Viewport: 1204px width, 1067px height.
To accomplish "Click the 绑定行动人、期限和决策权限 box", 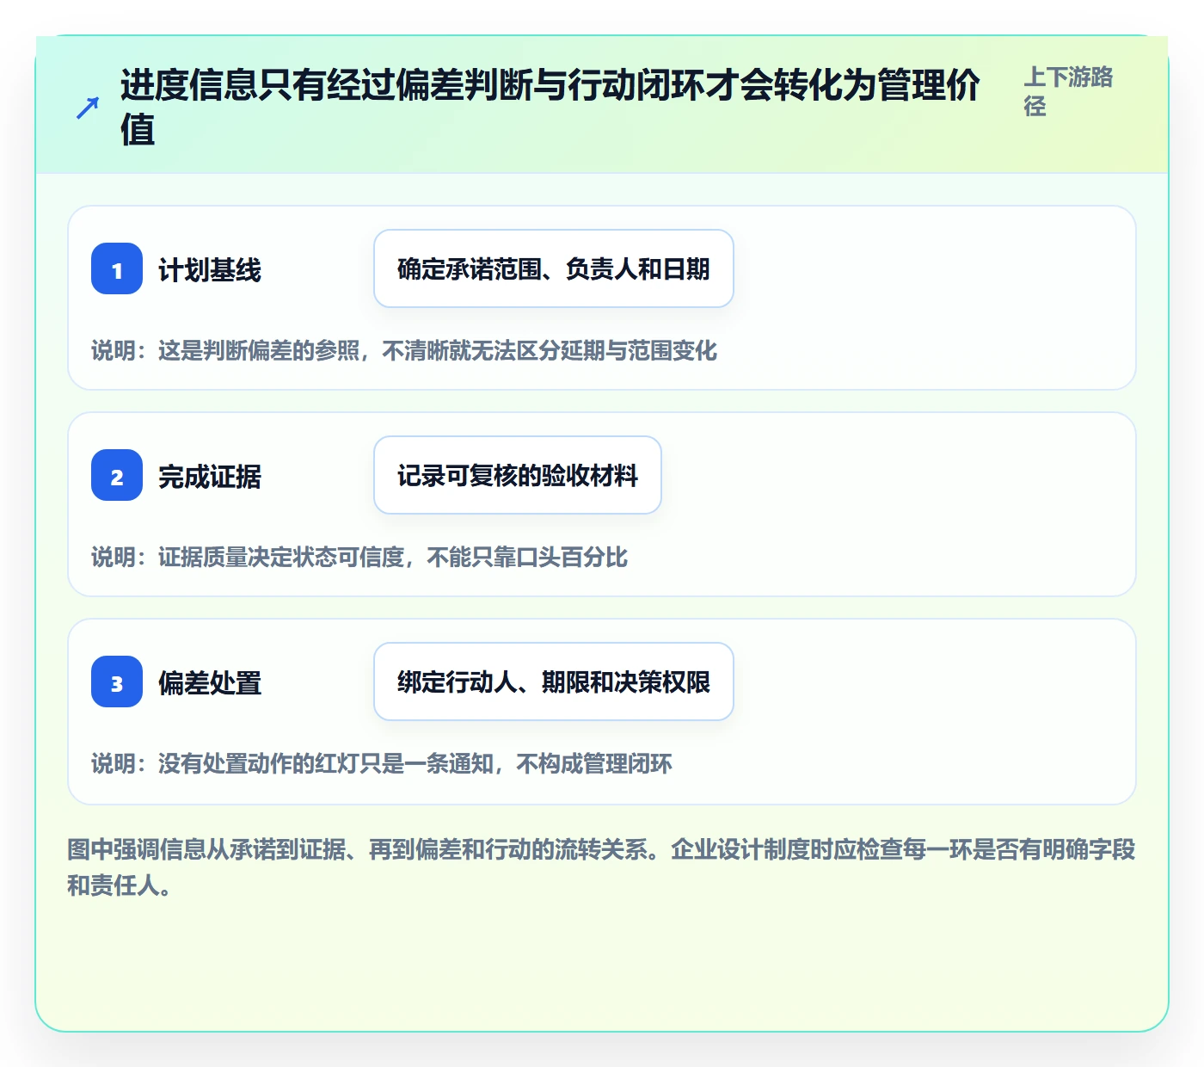I will [554, 682].
